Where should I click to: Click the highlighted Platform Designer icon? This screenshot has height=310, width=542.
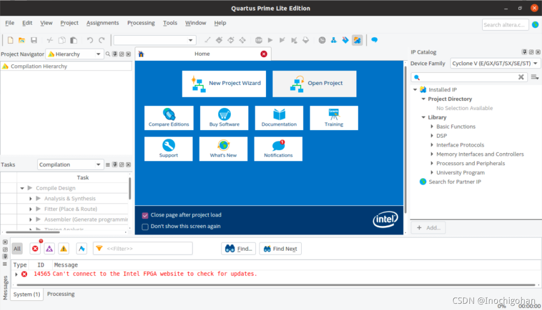357,40
